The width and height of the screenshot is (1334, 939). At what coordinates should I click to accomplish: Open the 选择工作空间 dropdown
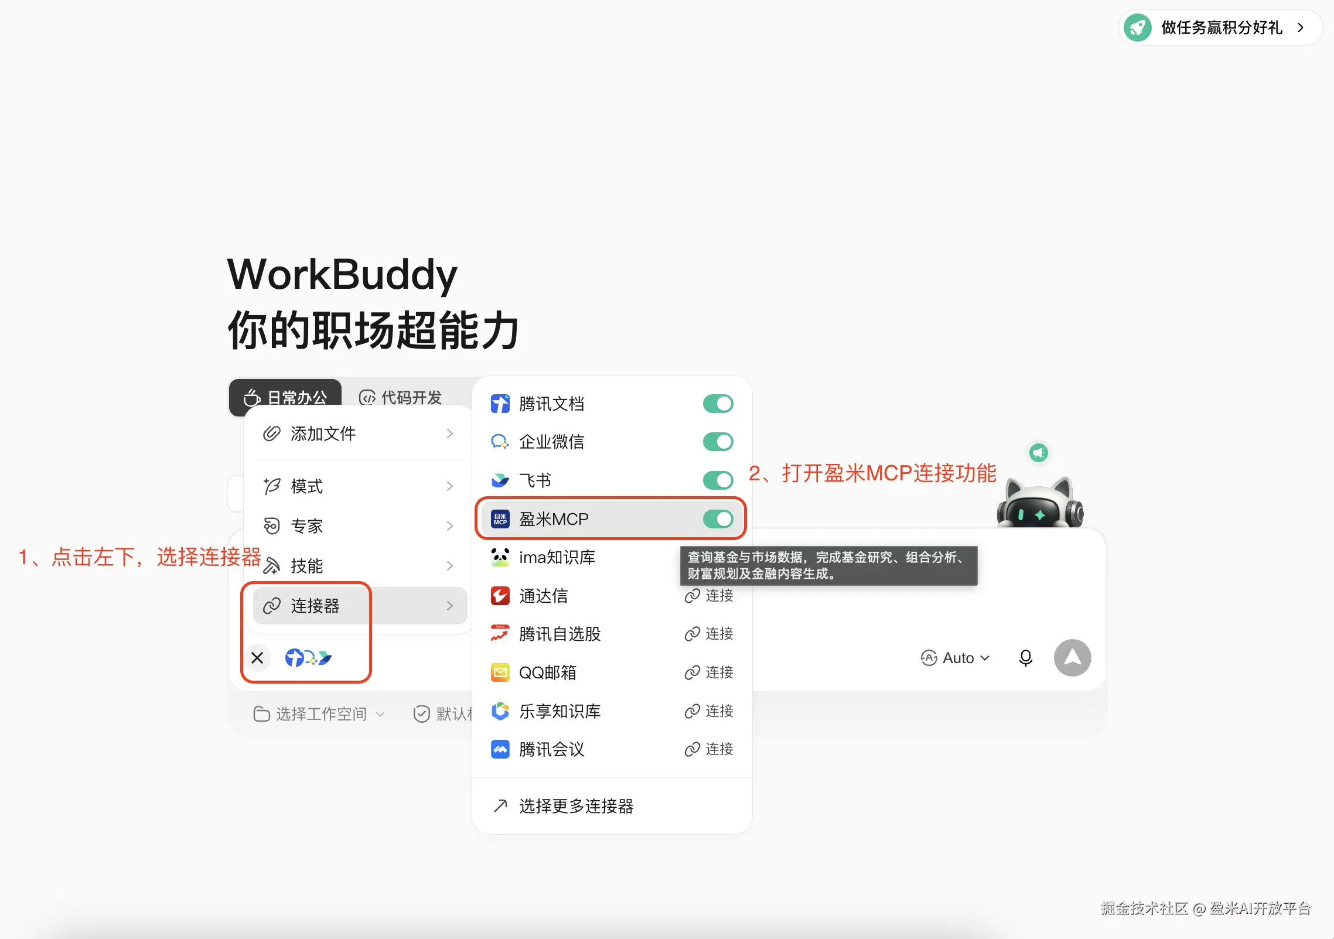point(319,714)
